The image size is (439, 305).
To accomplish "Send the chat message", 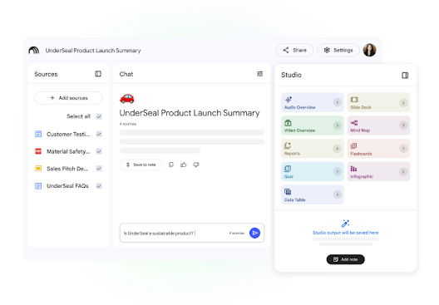I will (x=254, y=233).
